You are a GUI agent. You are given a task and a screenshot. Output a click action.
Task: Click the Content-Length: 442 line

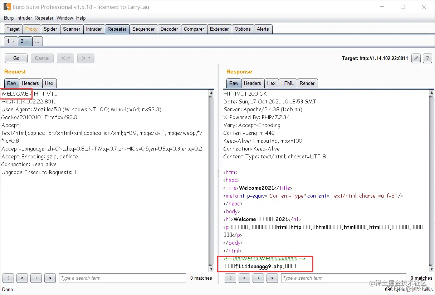pyautogui.click(x=249, y=133)
